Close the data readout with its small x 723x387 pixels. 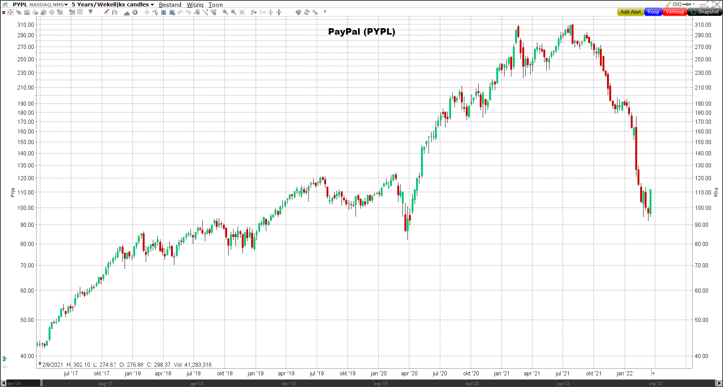(x=40, y=363)
